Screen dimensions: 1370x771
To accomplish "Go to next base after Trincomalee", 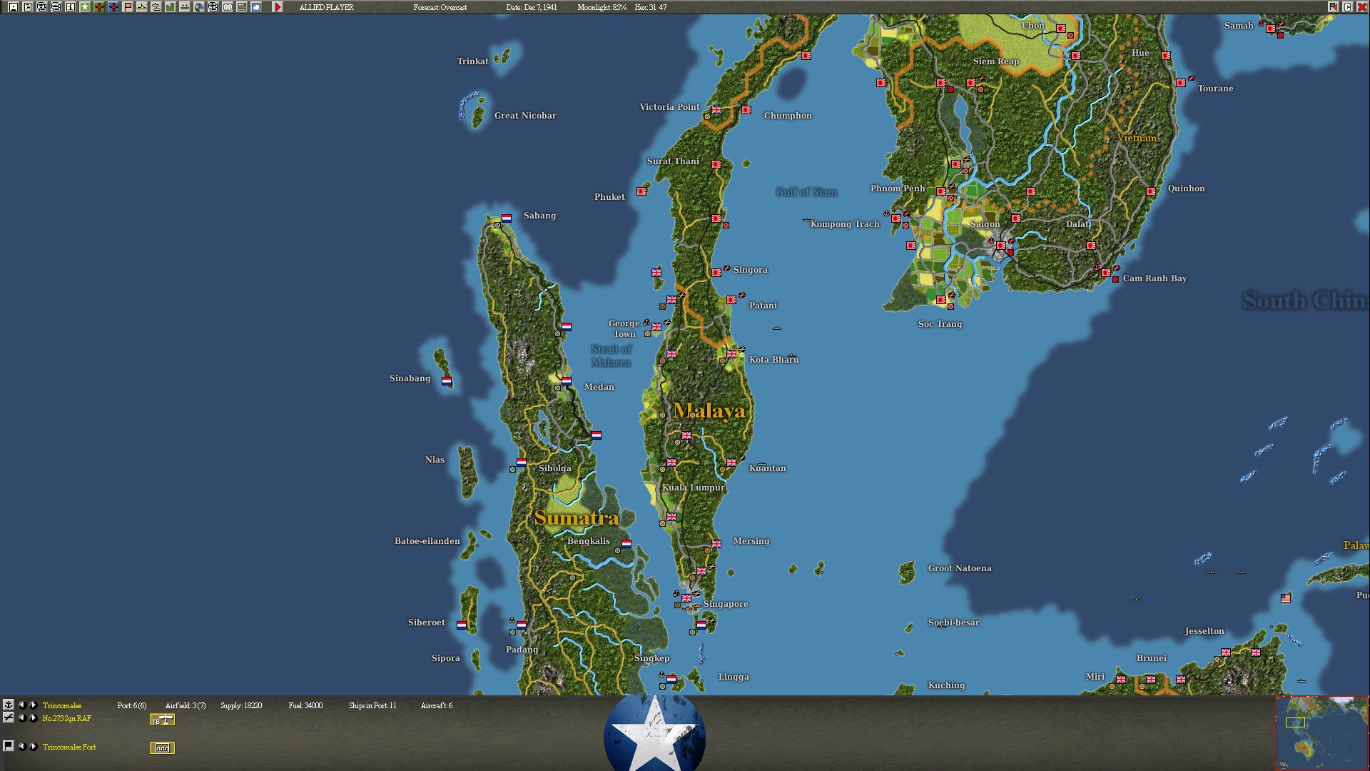I will coord(33,705).
